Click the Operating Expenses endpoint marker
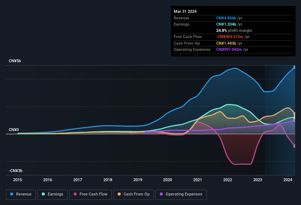 pyautogui.click(x=295, y=120)
